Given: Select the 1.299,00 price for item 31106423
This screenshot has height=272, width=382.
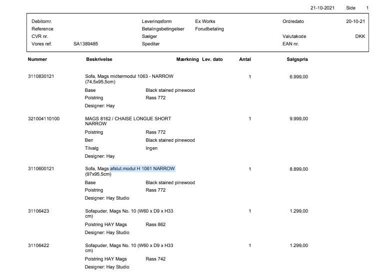Looking at the screenshot, I should (299, 211).
